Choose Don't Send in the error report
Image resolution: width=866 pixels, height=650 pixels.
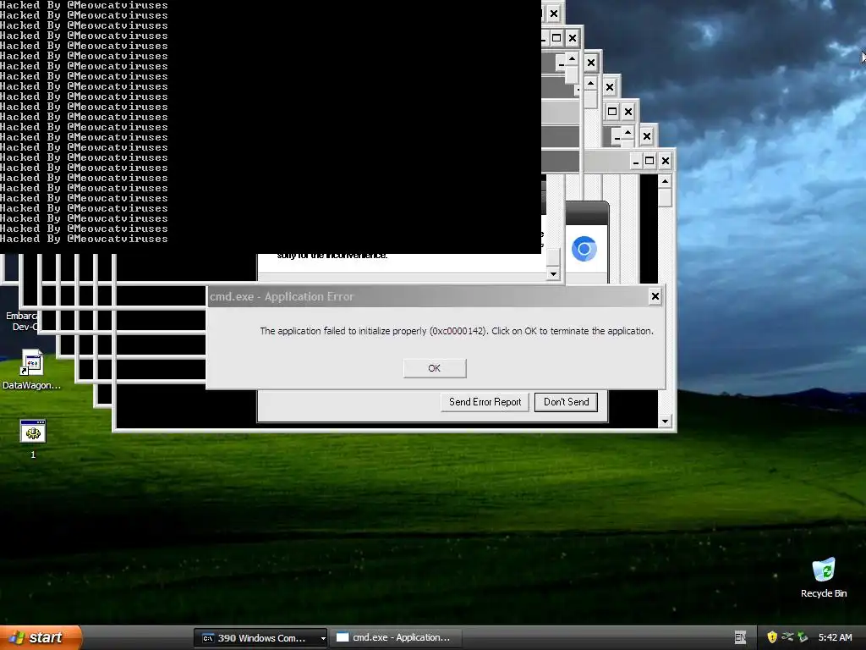tap(566, 402)
